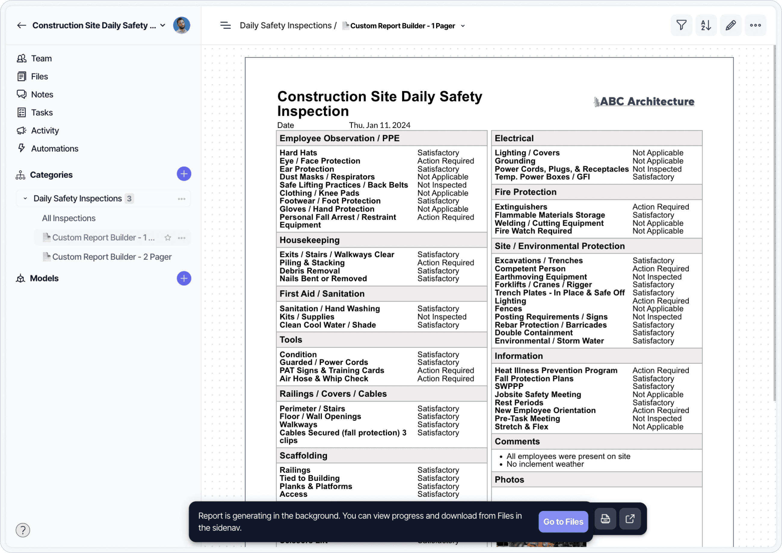Toggle the hamburger sidebar menu icon
The height and width of the screenshot is (553, 782).
coord(225,26)
